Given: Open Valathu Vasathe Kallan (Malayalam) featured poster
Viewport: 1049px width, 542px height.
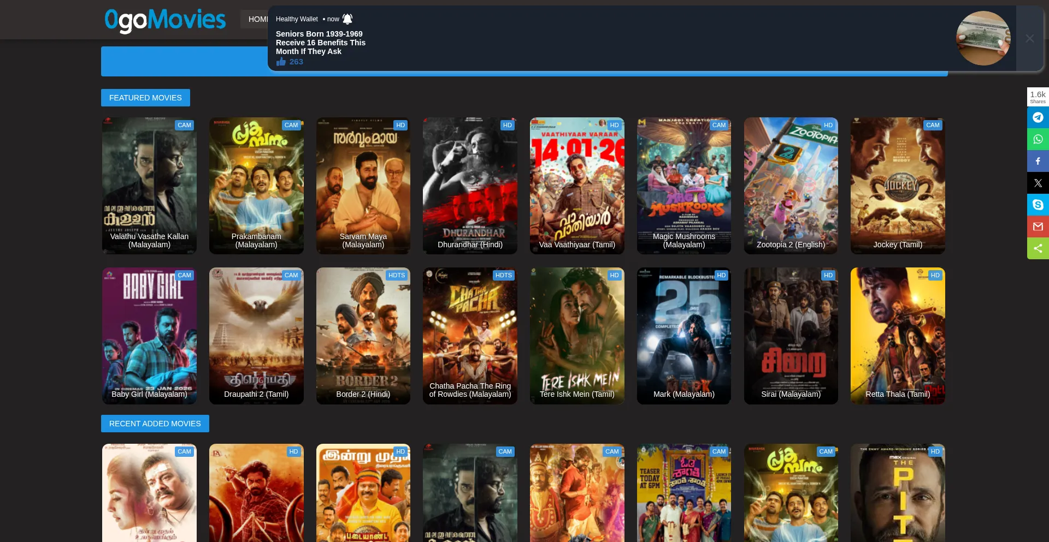Looking at the screenshot, I should coord(149,186).
